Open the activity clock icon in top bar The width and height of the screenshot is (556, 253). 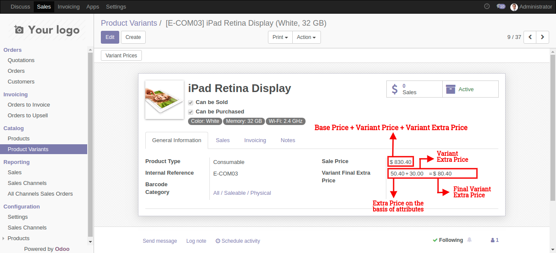[486, 6]
